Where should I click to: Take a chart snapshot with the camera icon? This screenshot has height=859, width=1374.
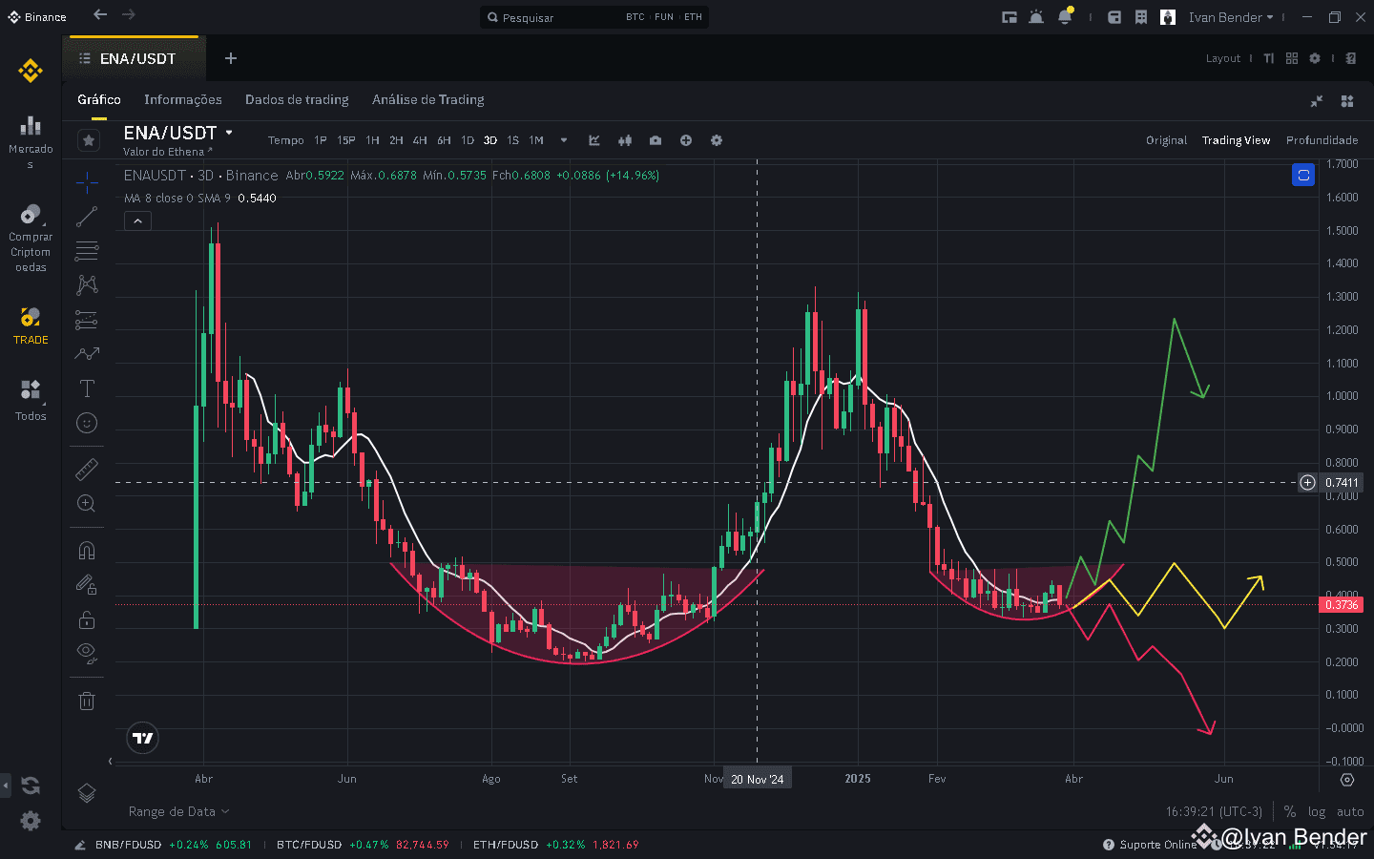(x=656, y=140)
